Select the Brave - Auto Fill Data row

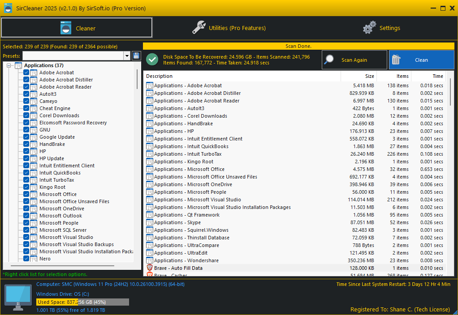pyautogui.click(x=295, y=268)
